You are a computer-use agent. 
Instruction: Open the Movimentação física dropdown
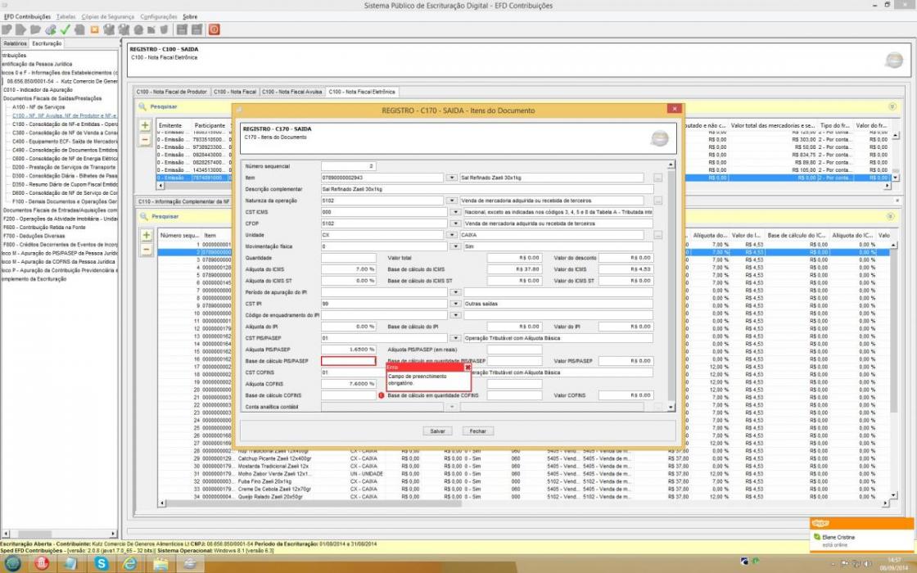click(455, 246)
